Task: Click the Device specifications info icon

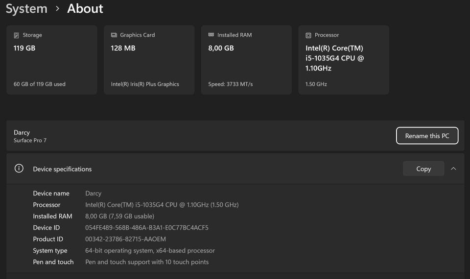Action: pyautogui.click(x=19, y=169)
